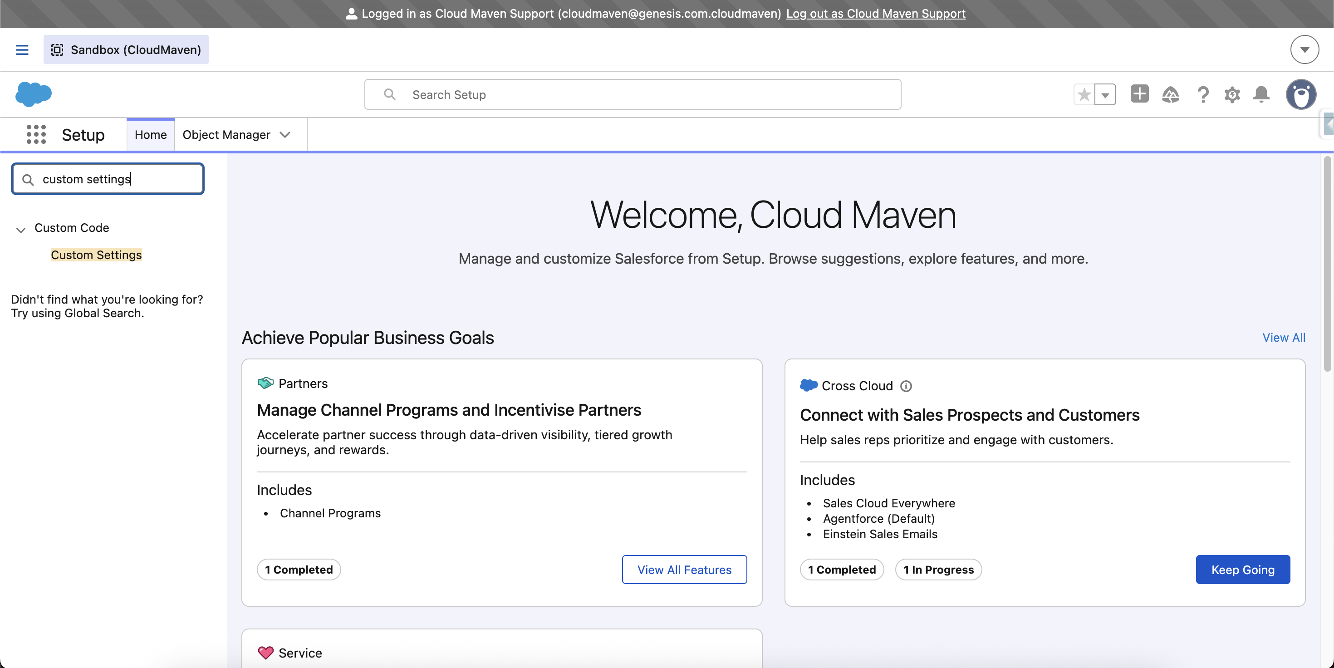Open the user profile avatar
Viewport: 1334px width, 668px height.
pyautogui.click(x=1301, y=94)
